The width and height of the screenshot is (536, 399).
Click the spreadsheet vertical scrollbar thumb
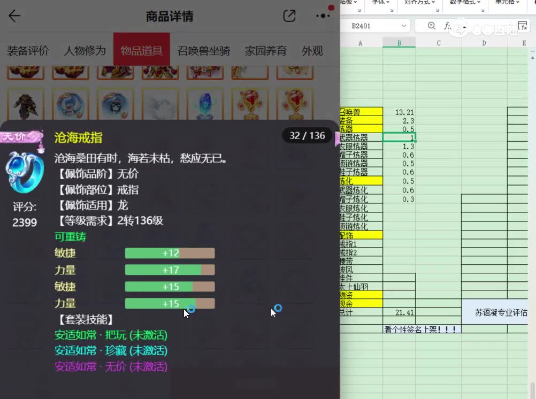click(533, 390)
